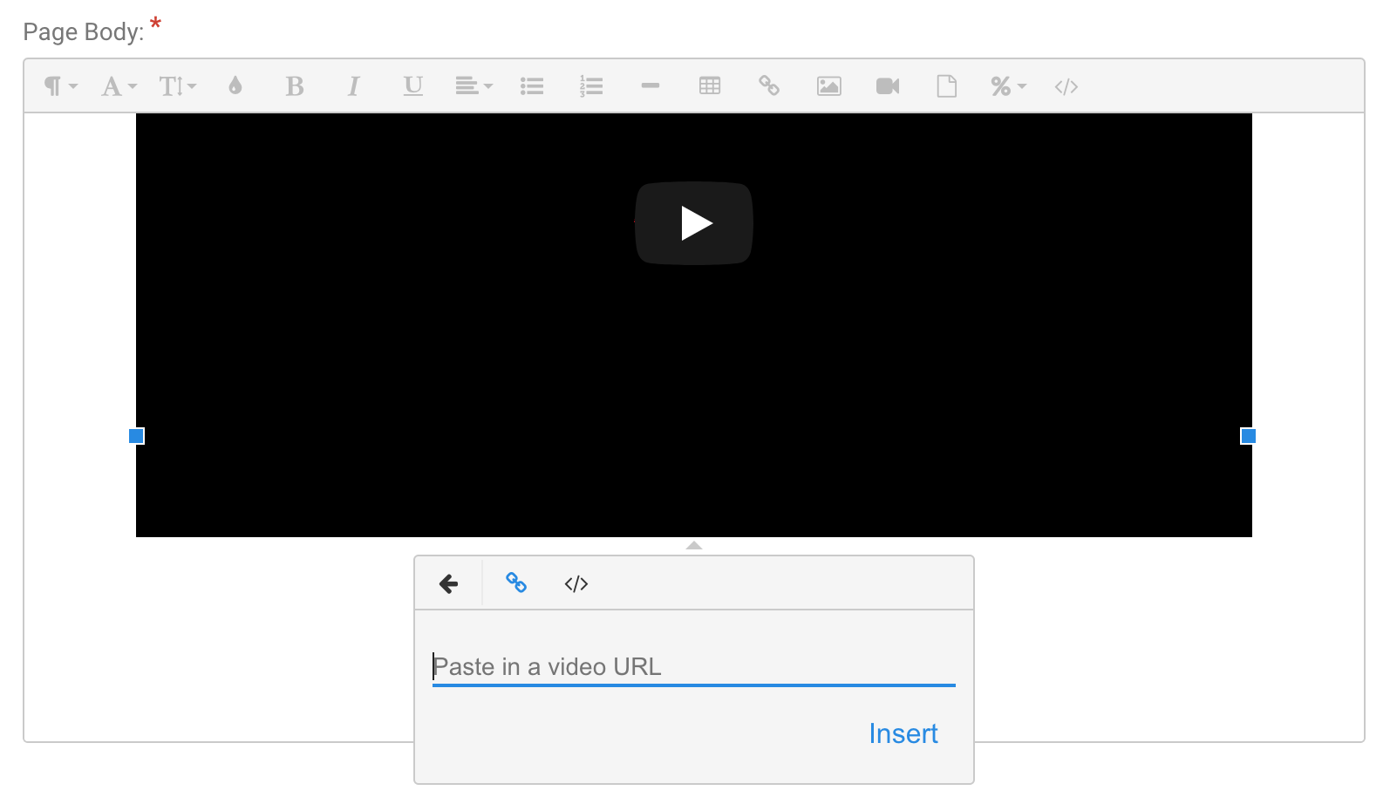This screenshot has height=811, width=1390.
Task: Insert a horizontal line
Action: pyautogui.click(x=651, y=86)
